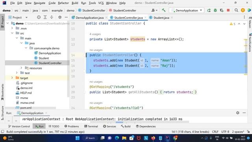Expand all items in Project panel
The height and width of the screenshot is (142, 252).
[x=45, y=17]
